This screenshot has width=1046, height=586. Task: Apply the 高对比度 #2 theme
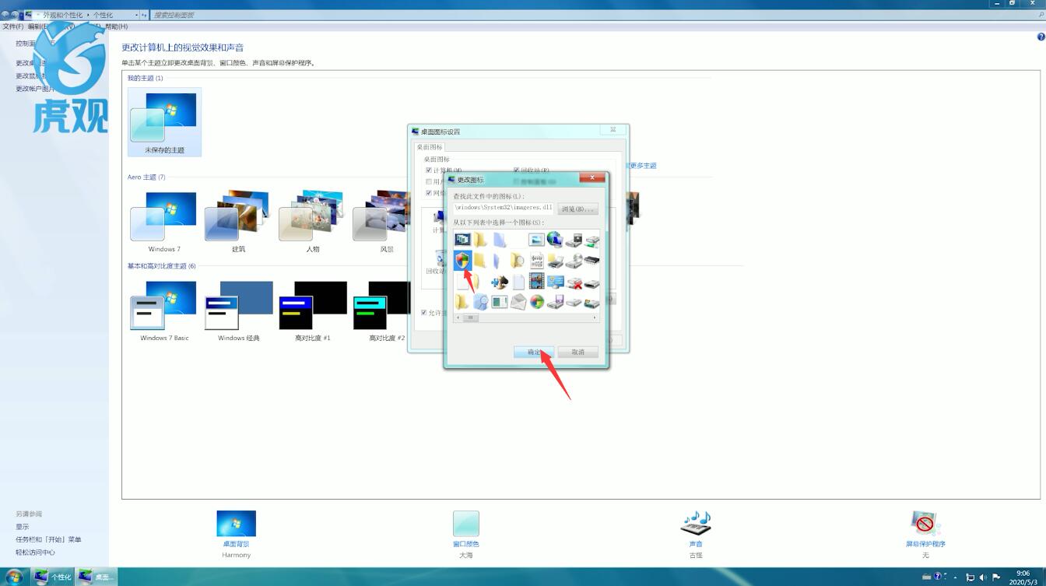coord(381,311)
